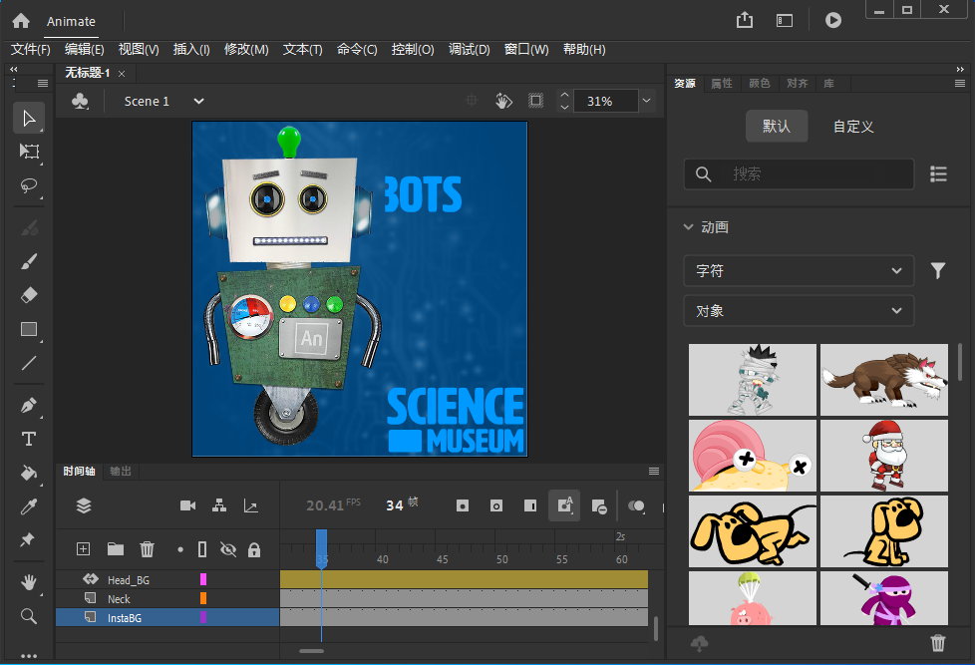This screenshot has height=665, width=975.
Task: Click the Test Movie play button
Action: [x=833, y=21]
